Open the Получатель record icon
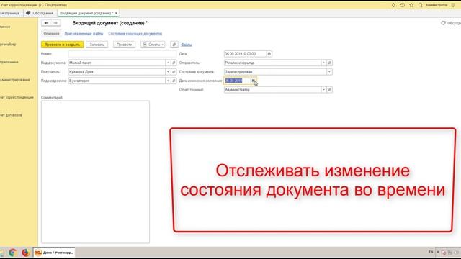The width and height of the screenshot is (461, 259). (174, 72)
